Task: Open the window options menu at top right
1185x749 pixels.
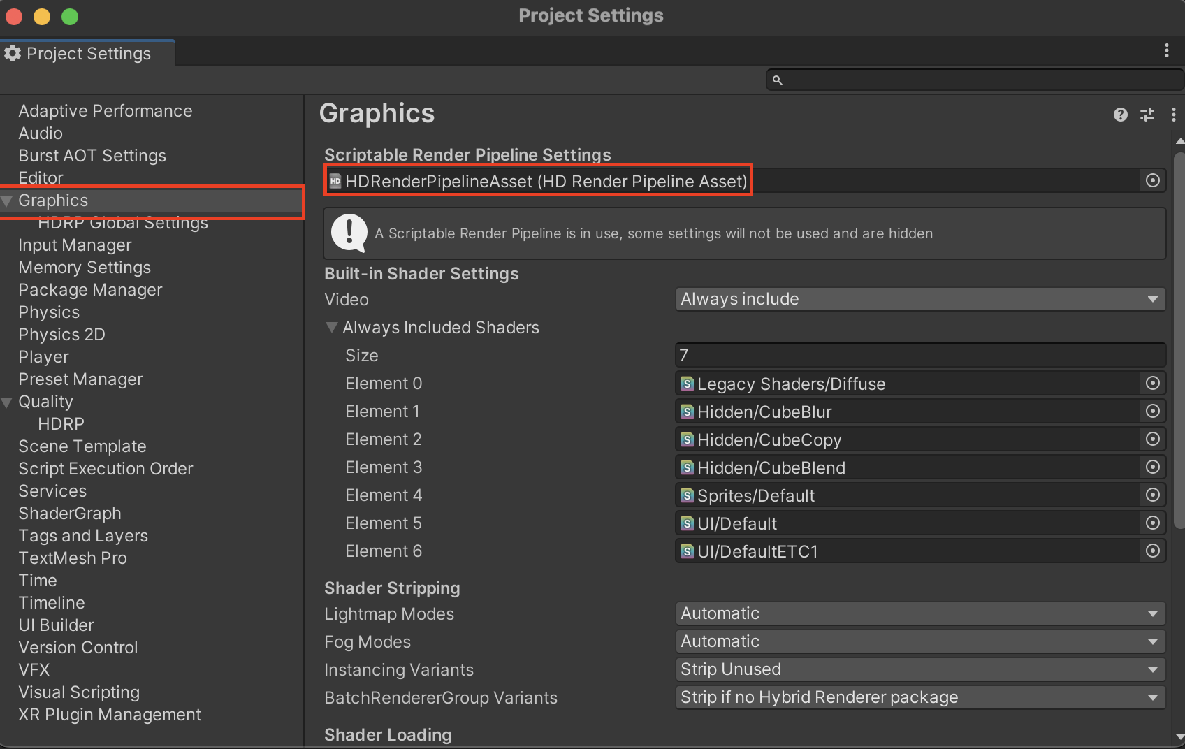Action: click(x=1166, y=50)
